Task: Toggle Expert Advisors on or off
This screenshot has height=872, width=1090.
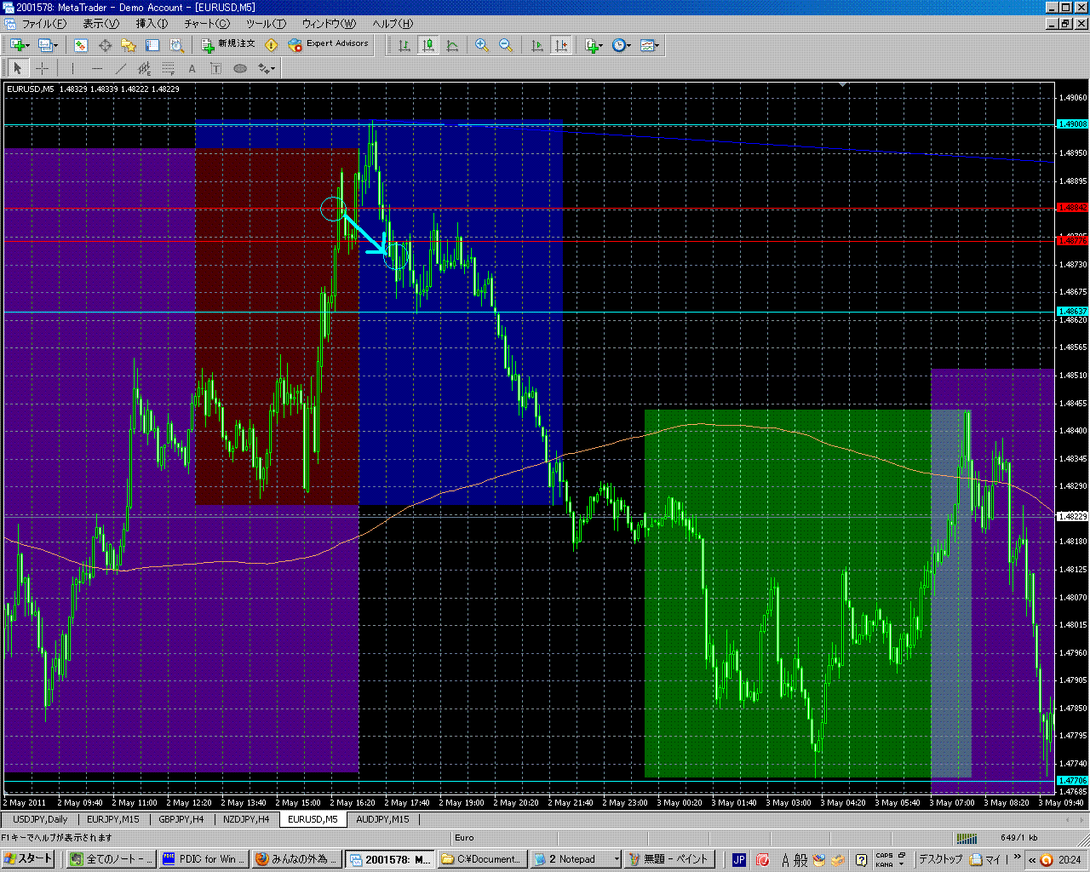Action: coord(329,44)
